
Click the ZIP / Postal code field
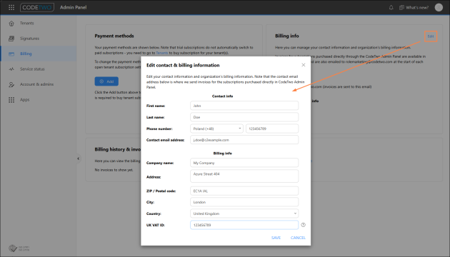click(x=244, y=191)
